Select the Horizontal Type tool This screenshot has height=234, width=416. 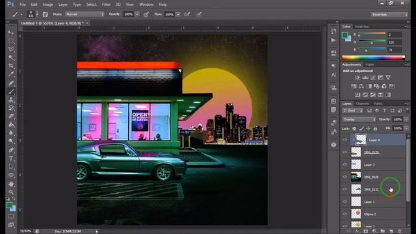11,159
